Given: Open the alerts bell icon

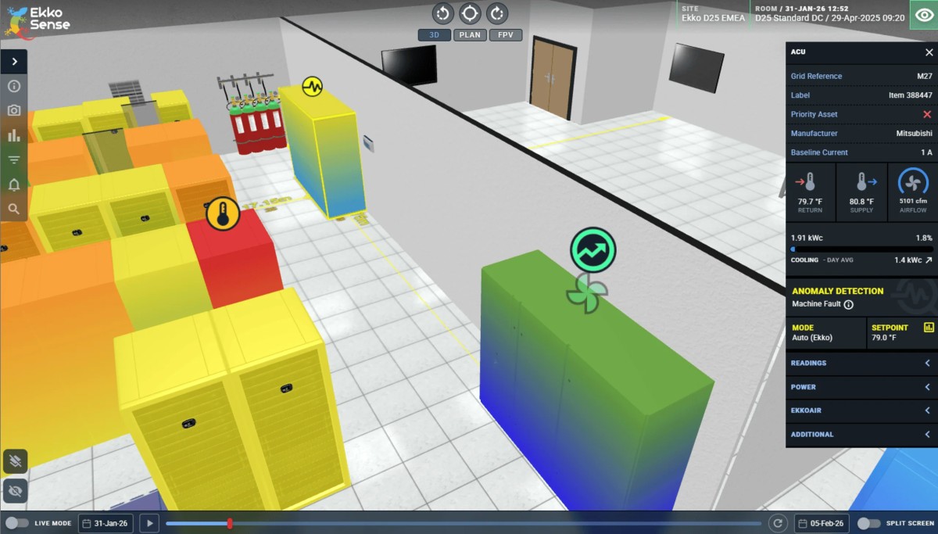Looking at the screenshot, I should click(x=14, y=185).
